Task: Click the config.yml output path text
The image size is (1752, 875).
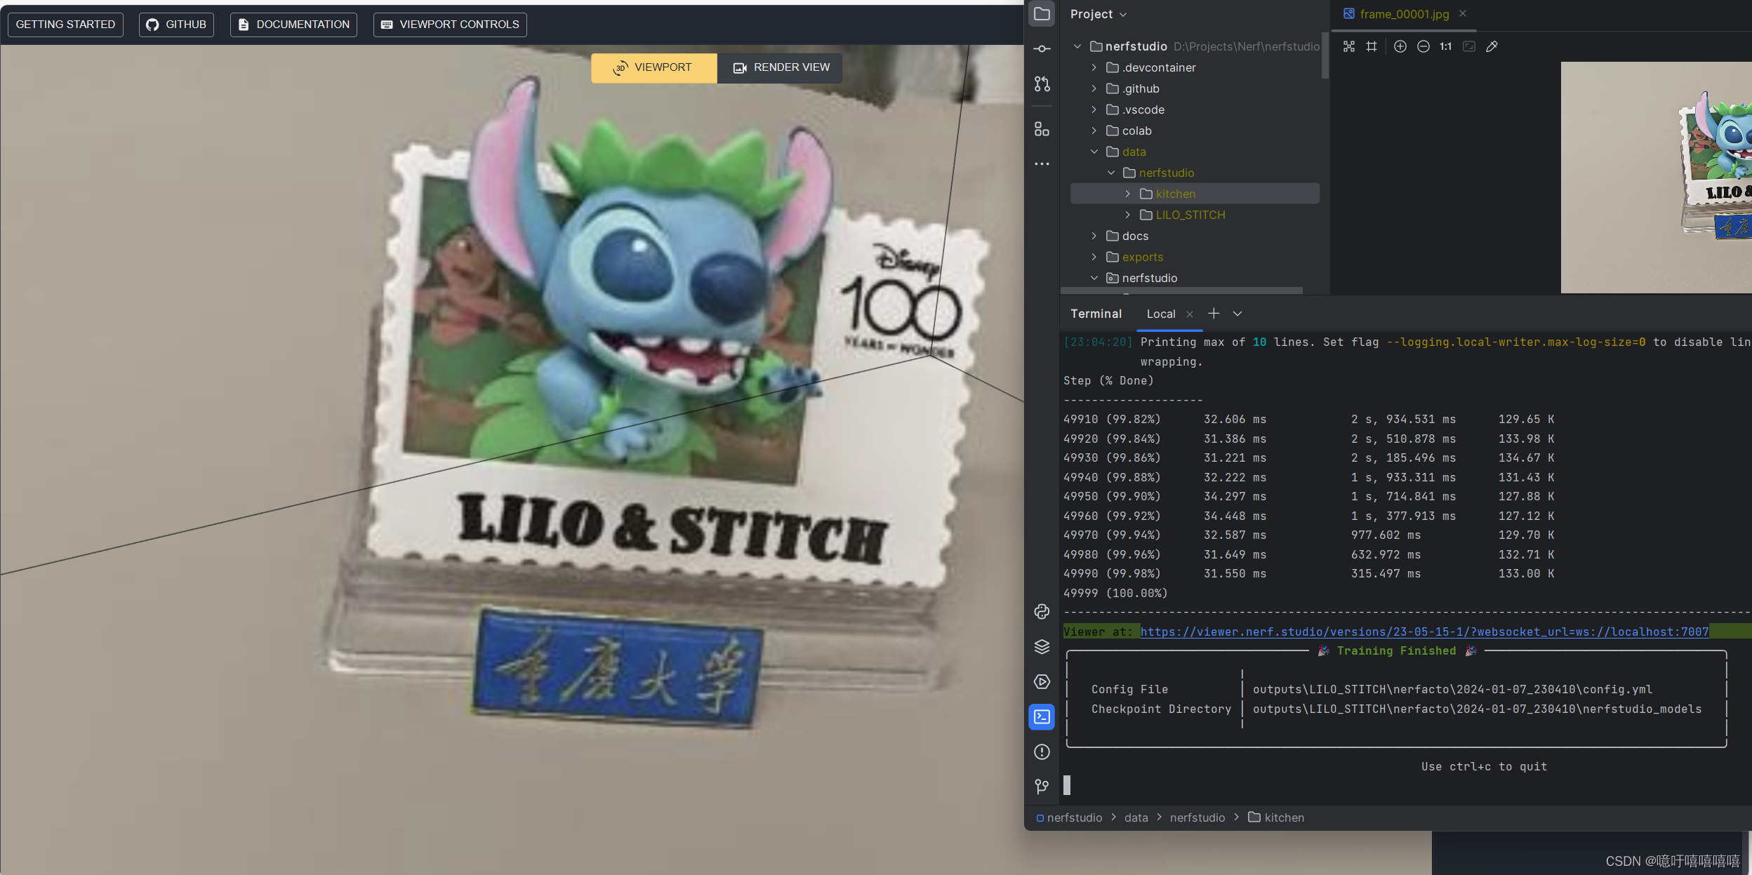Action: click(1452, 689)
